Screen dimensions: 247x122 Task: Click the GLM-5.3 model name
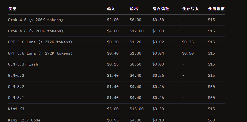coord(16,76)
